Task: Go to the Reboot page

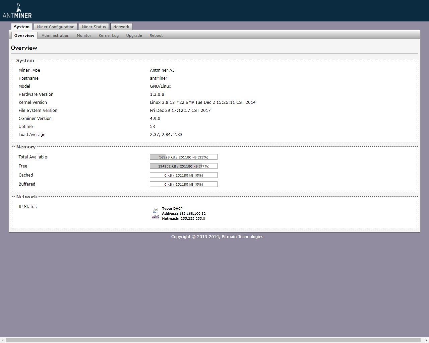Action: 156,36
